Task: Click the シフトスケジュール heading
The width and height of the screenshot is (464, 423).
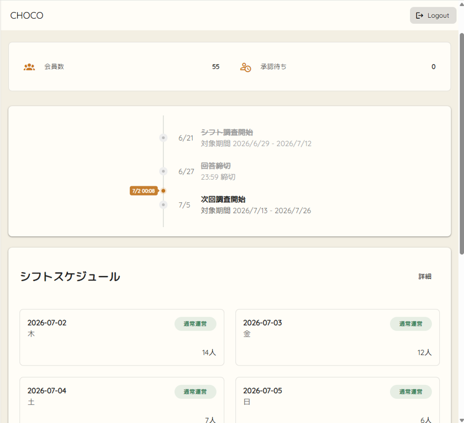Action: 70,276
